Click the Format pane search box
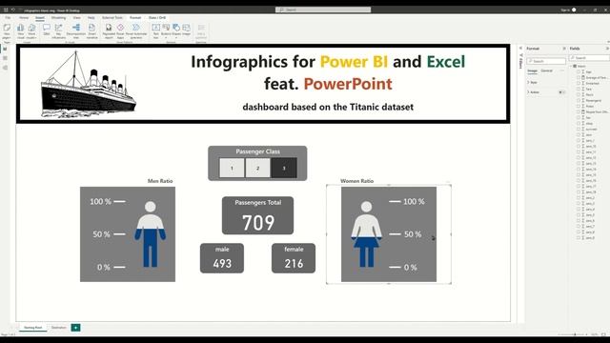Viewport: 610px width, 343px height. [x=546, y=61]
